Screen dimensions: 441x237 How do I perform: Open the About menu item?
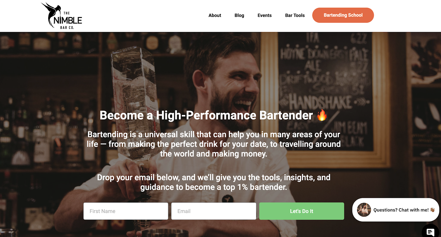click(215, 15)
